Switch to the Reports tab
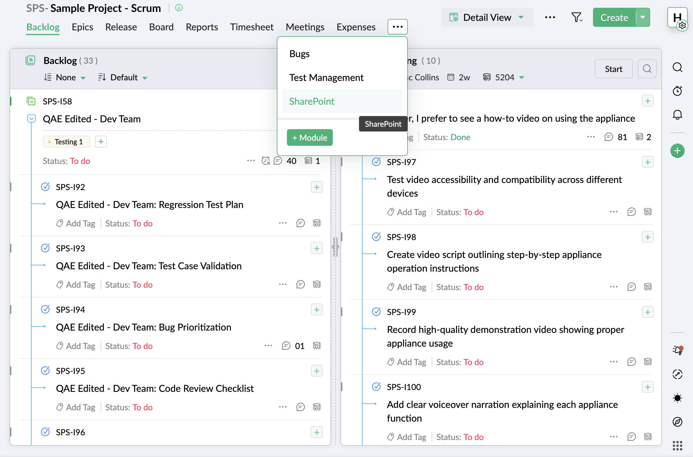Image resolution: width=693 pixels, height=457 pixels. point(202,27)
